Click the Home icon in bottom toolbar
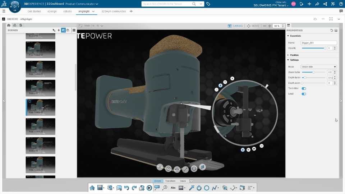Image resolution: width=345 pixels, height=194 pixels. 92,188
